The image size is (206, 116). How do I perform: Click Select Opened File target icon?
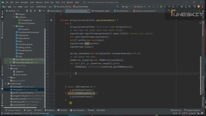point(27,11)
